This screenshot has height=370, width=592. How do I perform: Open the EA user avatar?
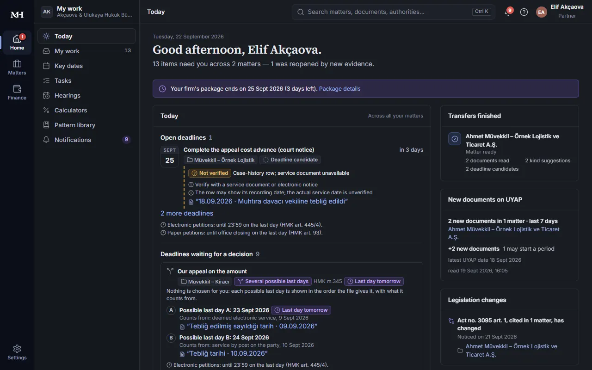pyautogui.click(x=542, y=12)
